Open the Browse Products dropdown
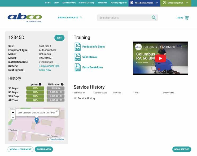Viewport: 197px width, 156px height. [x=70, y=17]
